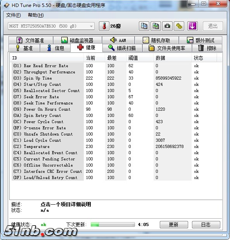This screenshot has height=240, width=230.
Task: Click the 更新 button
Action: 174,224
